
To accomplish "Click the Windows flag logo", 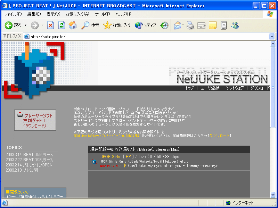I will [x=270, y=14].
